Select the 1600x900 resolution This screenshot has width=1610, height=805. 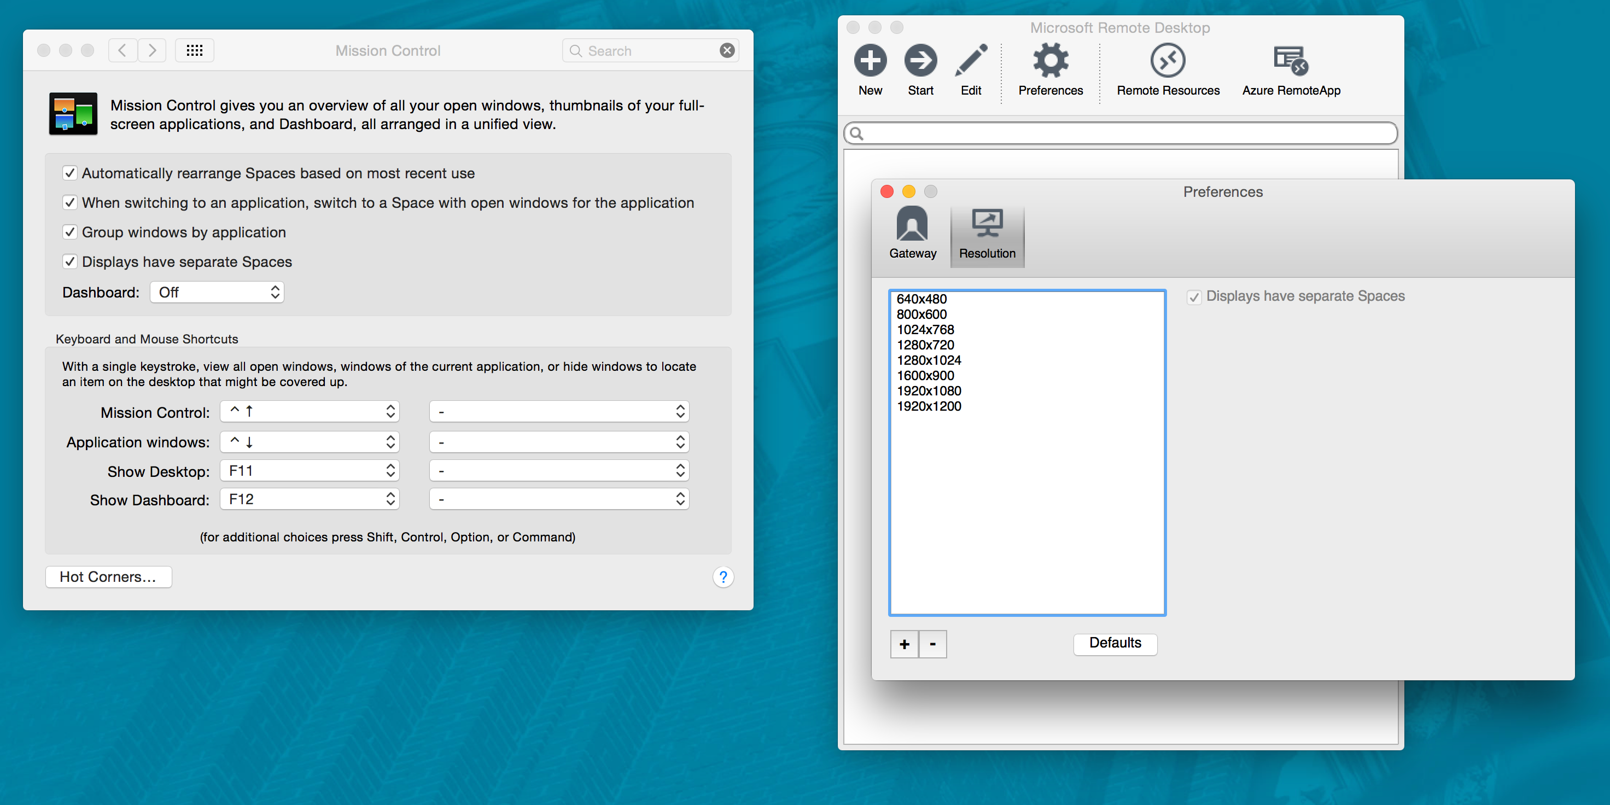tap(1027, 376)
